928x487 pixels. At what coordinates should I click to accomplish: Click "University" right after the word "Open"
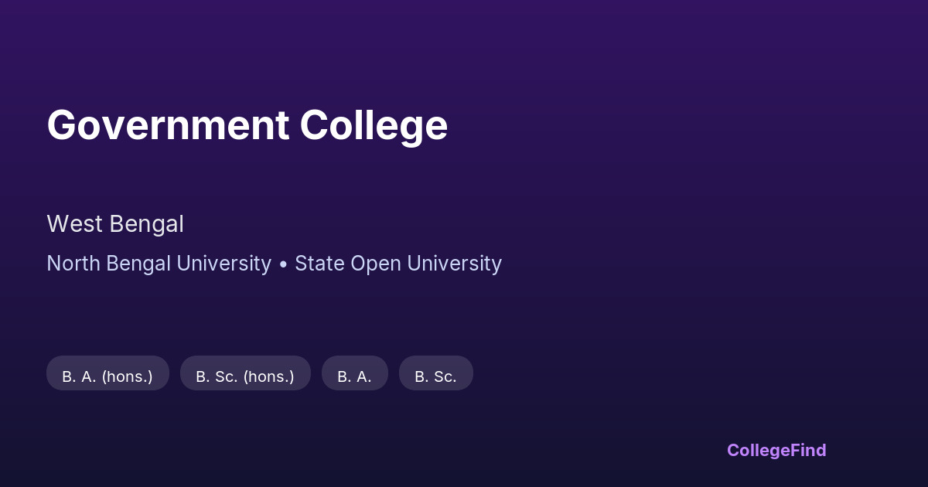click(x=455, y=264)
